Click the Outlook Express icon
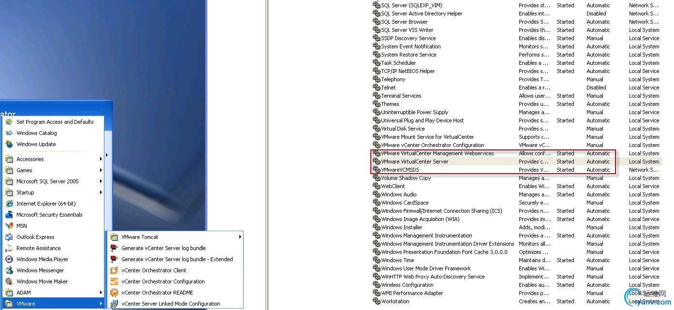This screenshot has height=310, width=674. click(x=9, y=237)
